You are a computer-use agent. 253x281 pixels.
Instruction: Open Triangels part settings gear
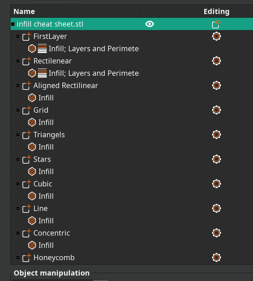click(x=216, y=134)
